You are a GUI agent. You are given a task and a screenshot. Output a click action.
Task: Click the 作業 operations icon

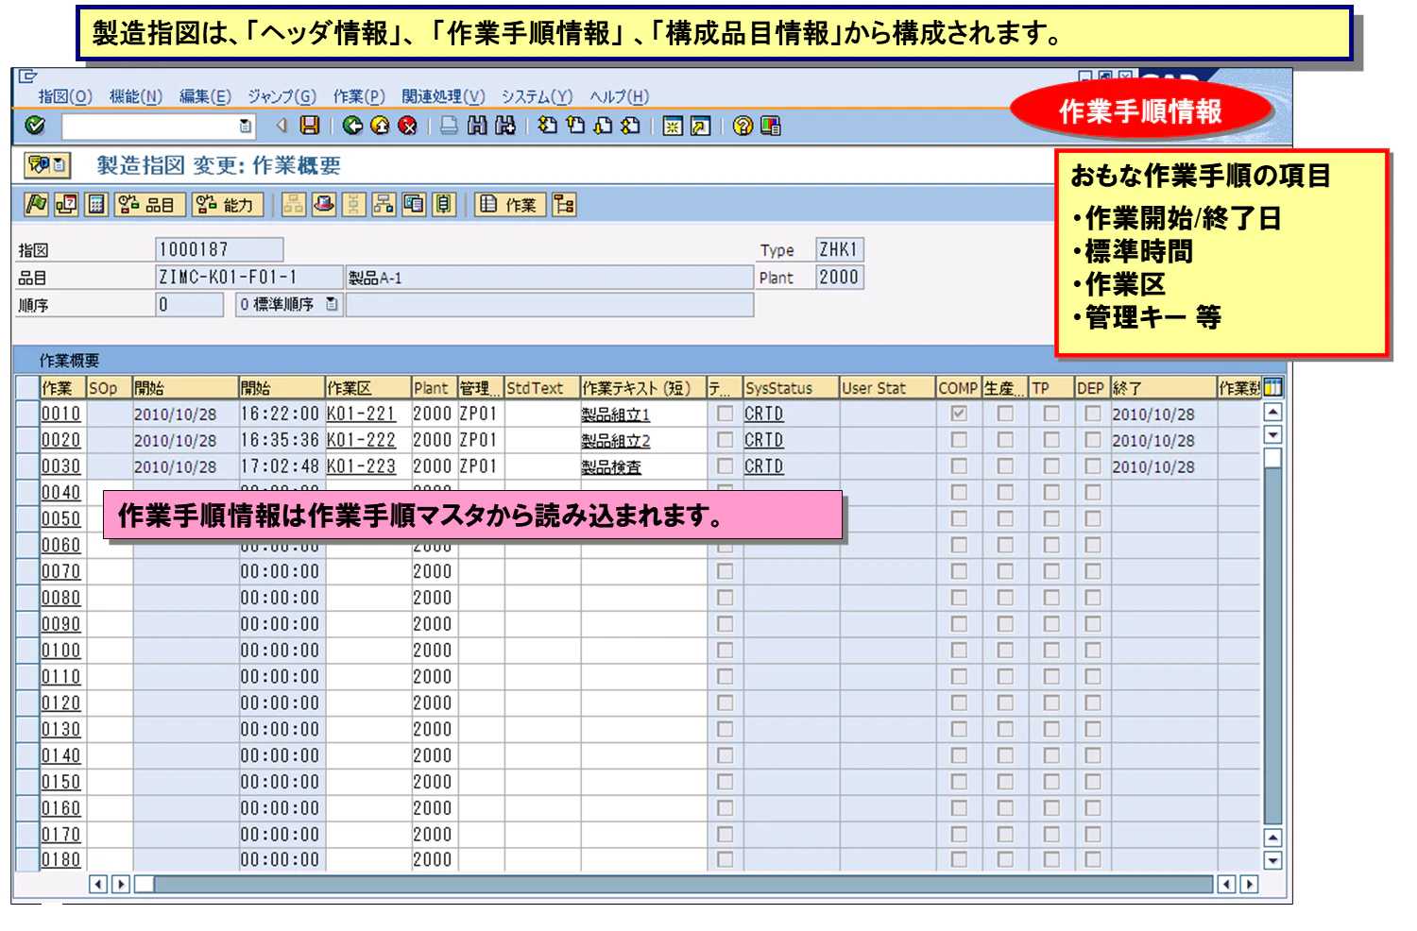(x=510, y=205)
